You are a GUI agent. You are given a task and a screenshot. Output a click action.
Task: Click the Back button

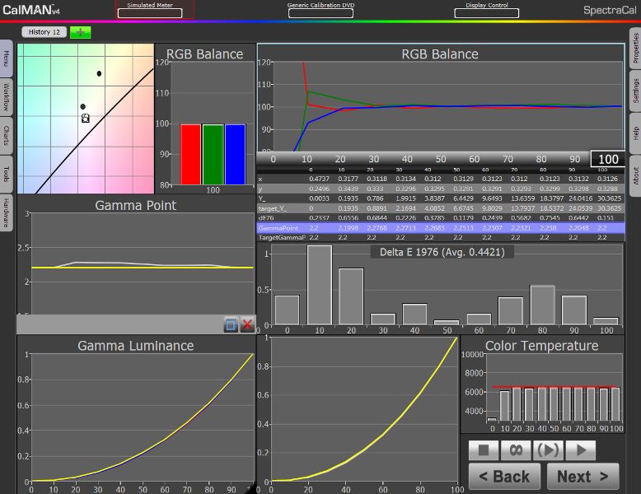[x=504, y=476]
